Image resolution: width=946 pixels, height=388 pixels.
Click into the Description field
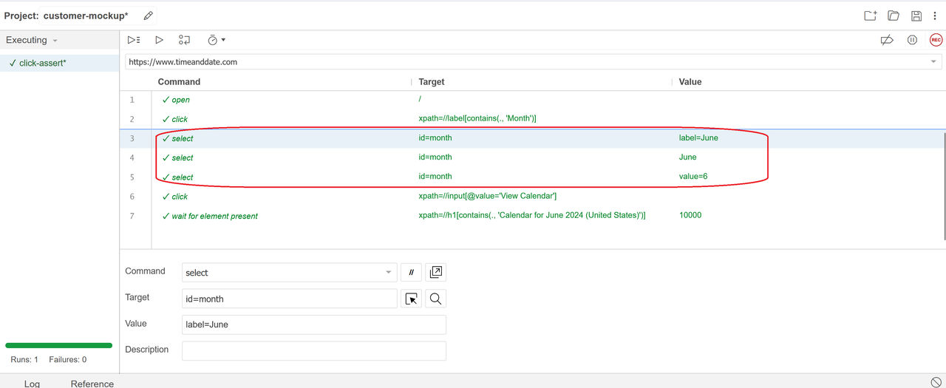[314, 350]
